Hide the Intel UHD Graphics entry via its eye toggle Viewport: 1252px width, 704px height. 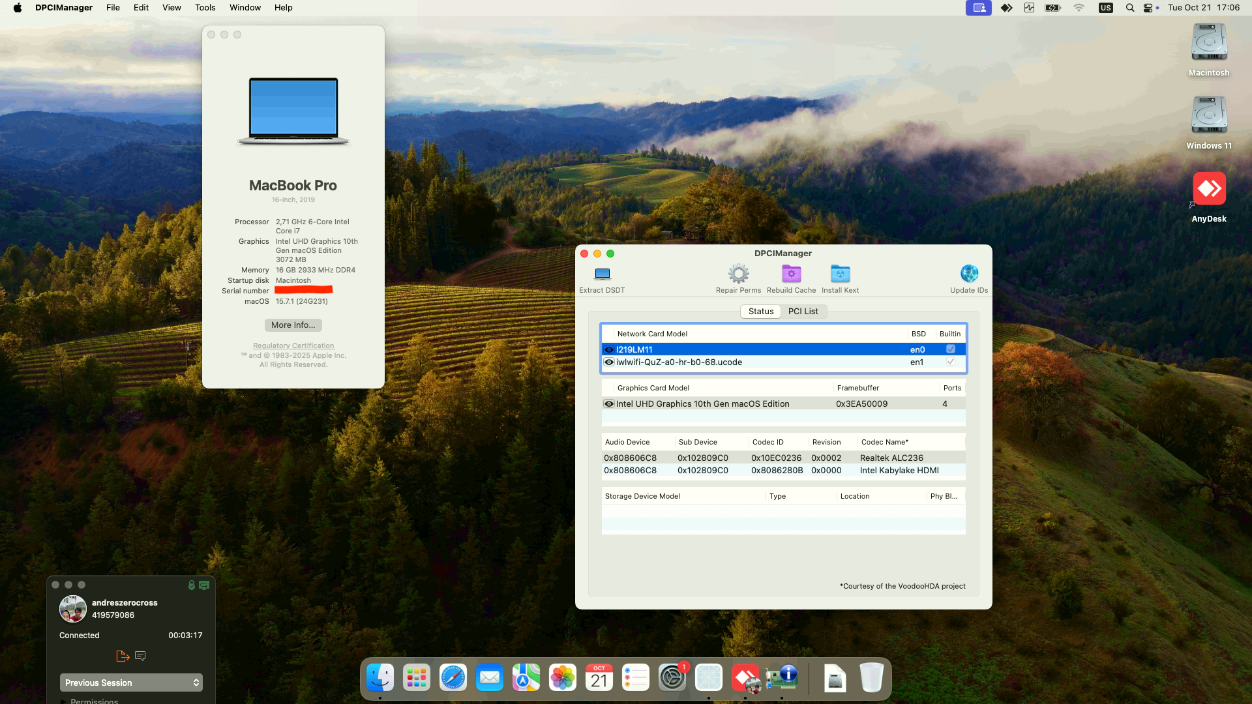click(x=608, y=403)
